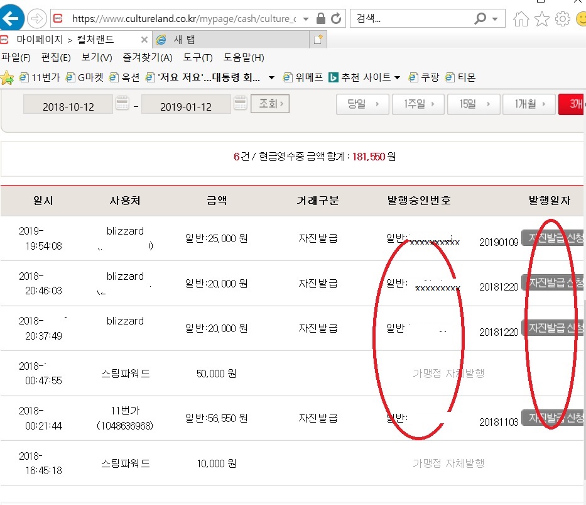
Task: Click the lock security icon in address bar
Action: coord(321,18)
